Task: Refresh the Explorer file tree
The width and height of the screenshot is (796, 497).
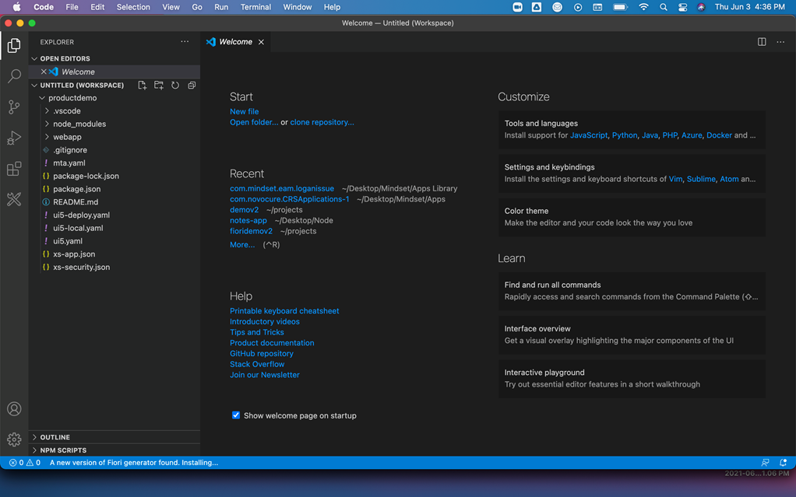Action: (x=175, y=86)
